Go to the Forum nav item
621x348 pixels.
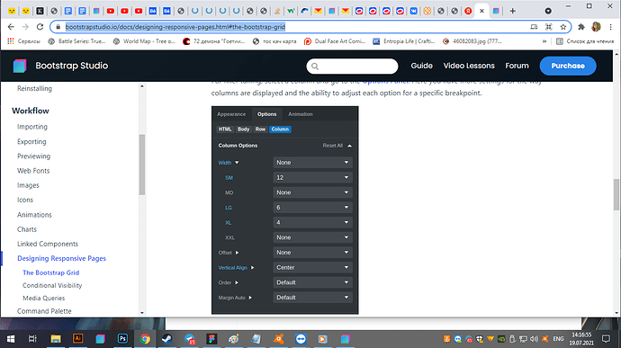click(x=517, y=66)
